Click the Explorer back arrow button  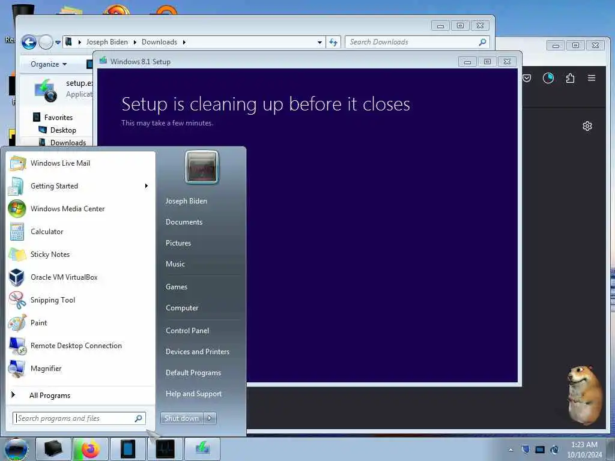tap(29, 42)
